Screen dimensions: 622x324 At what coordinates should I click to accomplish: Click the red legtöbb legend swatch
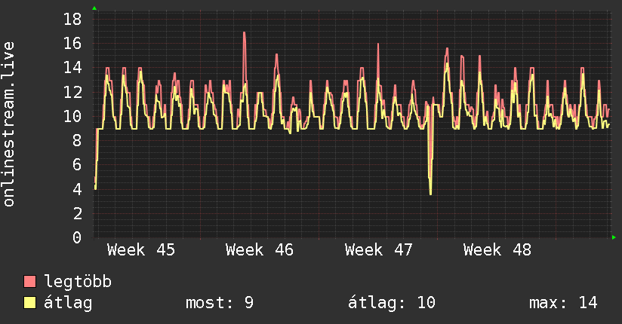click(x=30, y=282)
